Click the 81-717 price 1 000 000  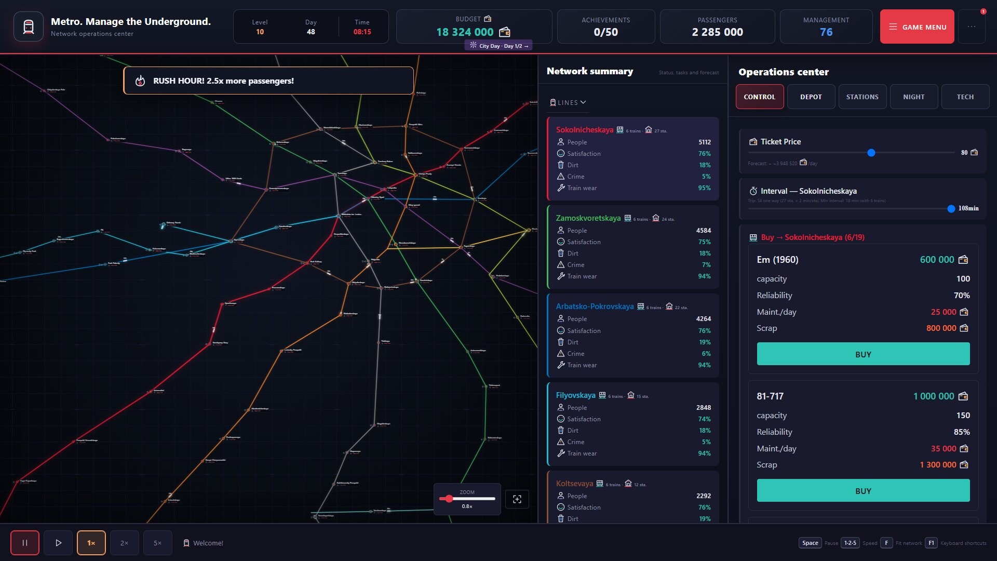(933, 396)
